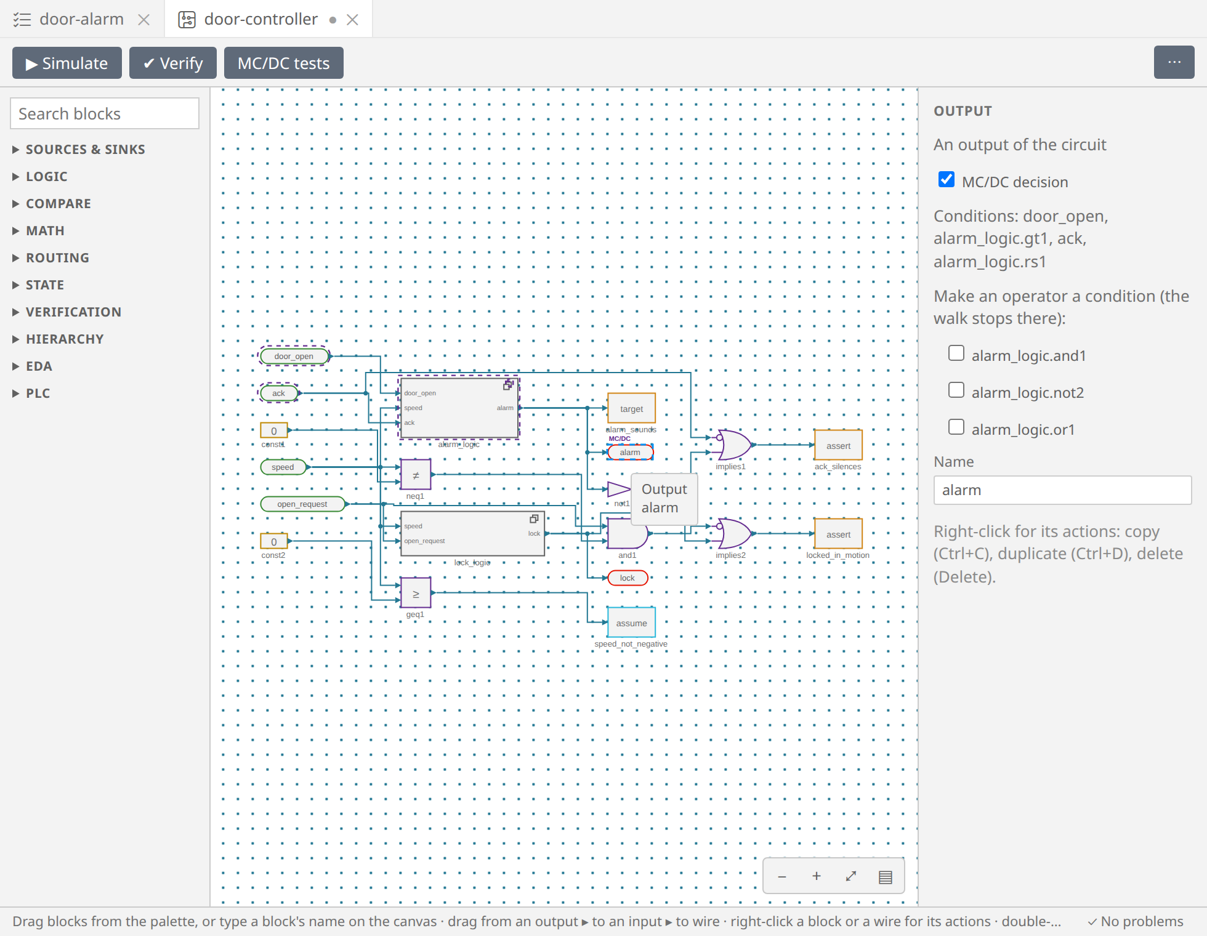Click the fit-to-view arrows icon
The height and width of the screenshot is (936, 1207).
coord(851,876)
